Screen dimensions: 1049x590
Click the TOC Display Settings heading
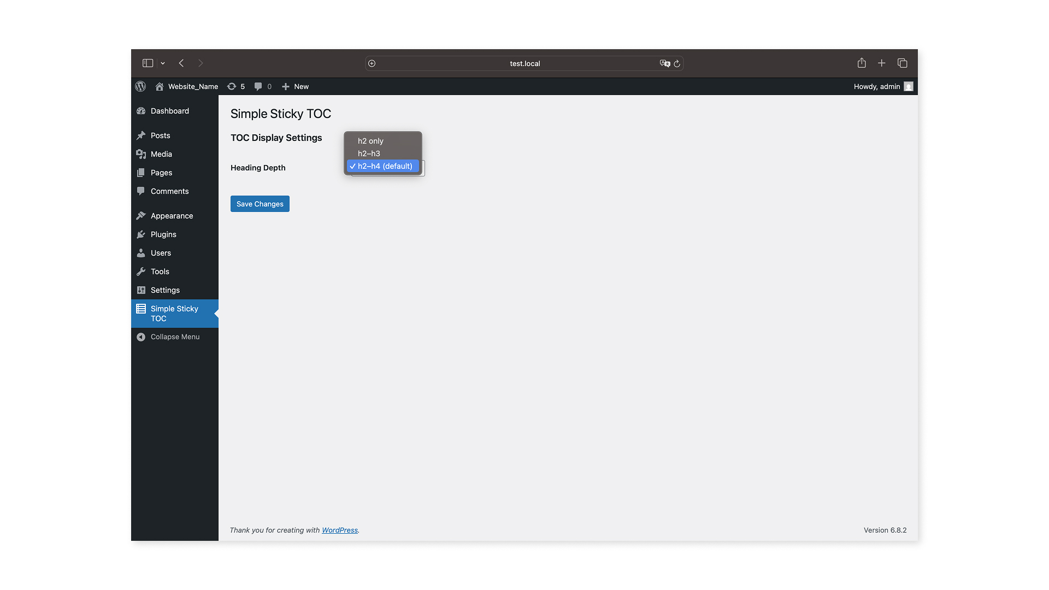tap(276, 138)
